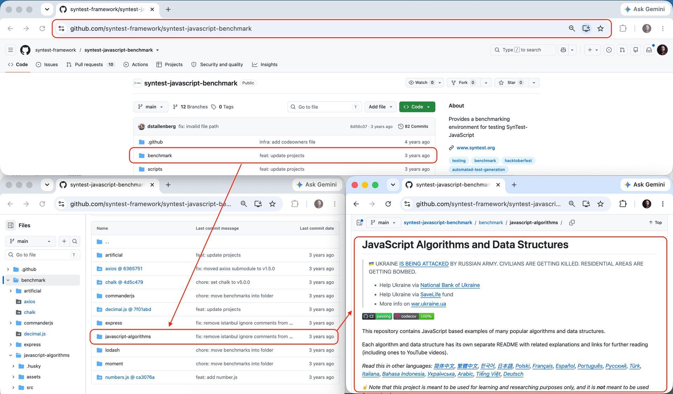The height and width of the screenshot is (394, 673).
Task: Select the automated-test-generation topic tag
Action: pyautogui.click(x=478, y=169)
